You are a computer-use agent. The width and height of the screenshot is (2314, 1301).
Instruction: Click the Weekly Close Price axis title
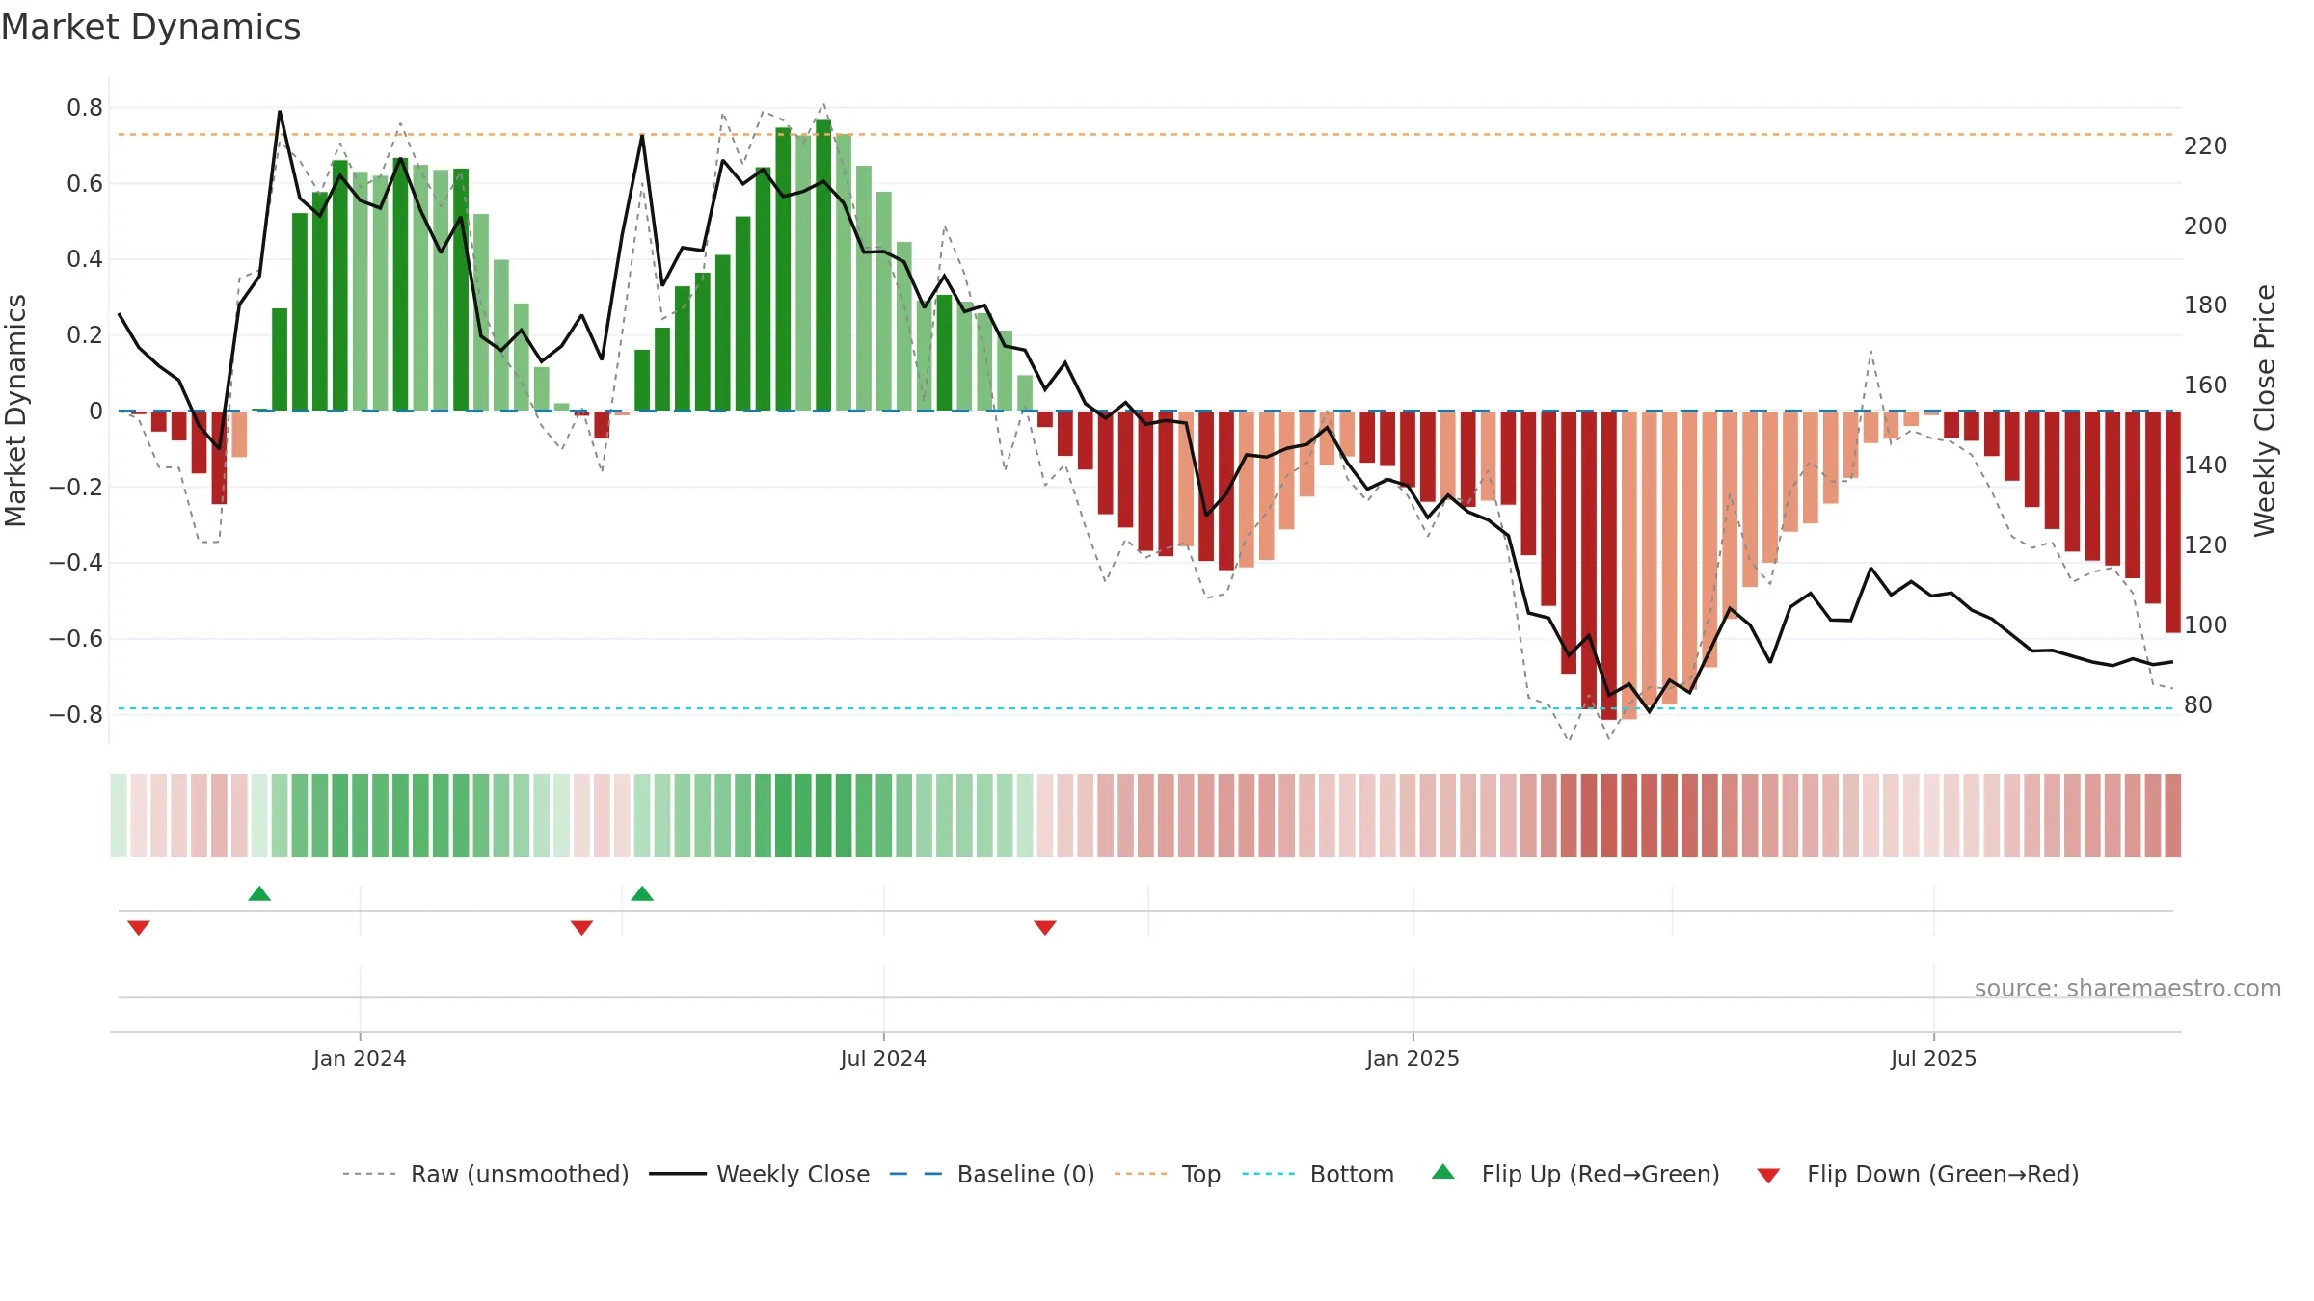[2265, 411]
